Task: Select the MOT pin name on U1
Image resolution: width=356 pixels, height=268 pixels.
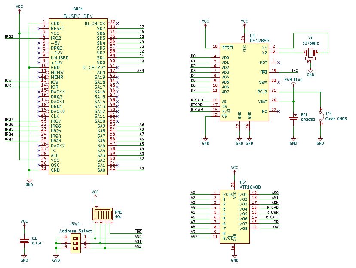Action: (x=264, y=63)
